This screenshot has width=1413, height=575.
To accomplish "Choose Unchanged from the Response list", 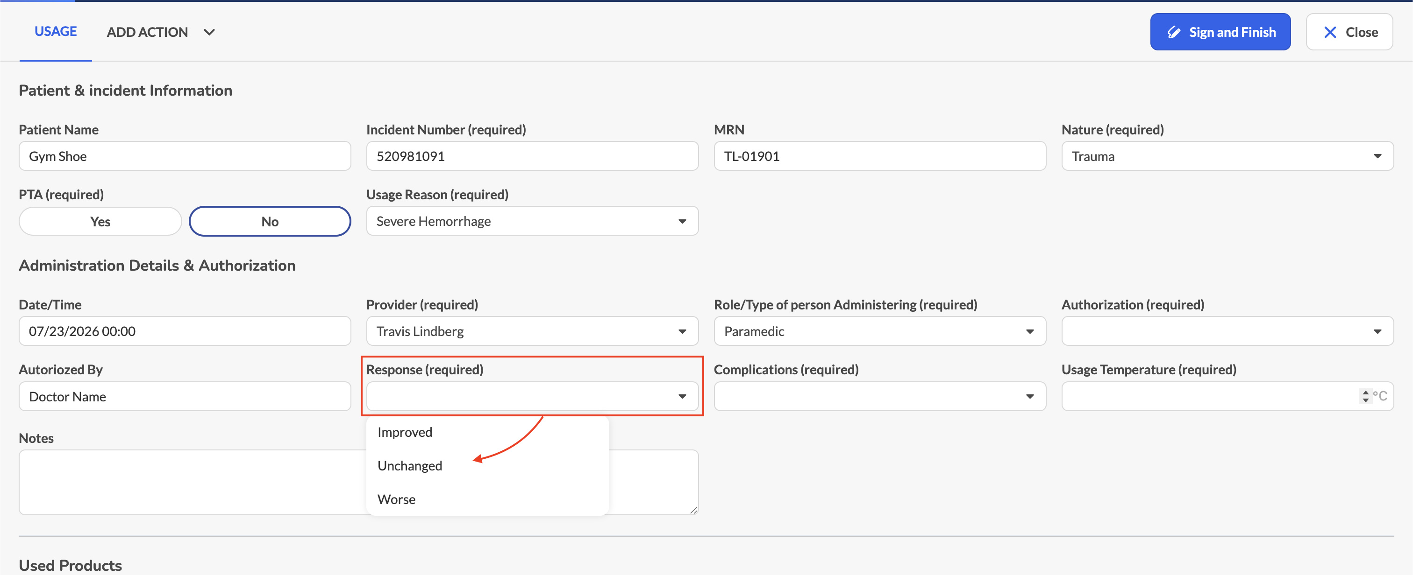I will click(487, 466).
